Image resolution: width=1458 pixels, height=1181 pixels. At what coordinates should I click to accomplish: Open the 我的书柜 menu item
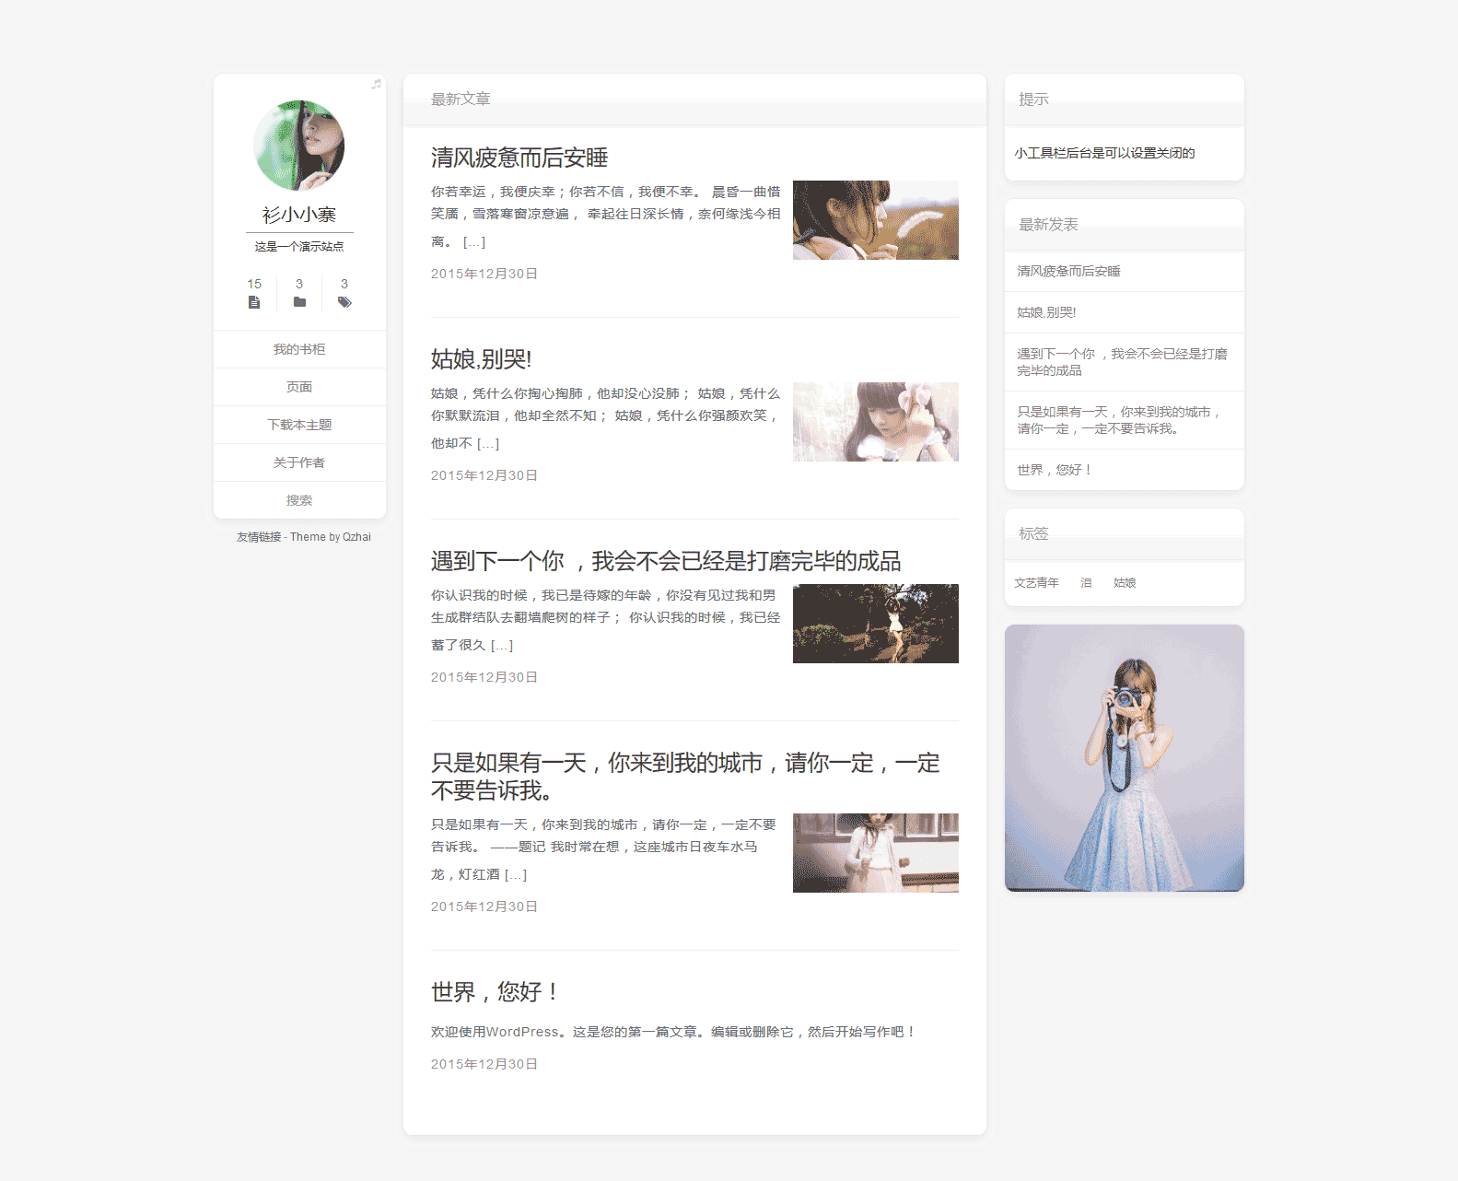tap(299, 349)
